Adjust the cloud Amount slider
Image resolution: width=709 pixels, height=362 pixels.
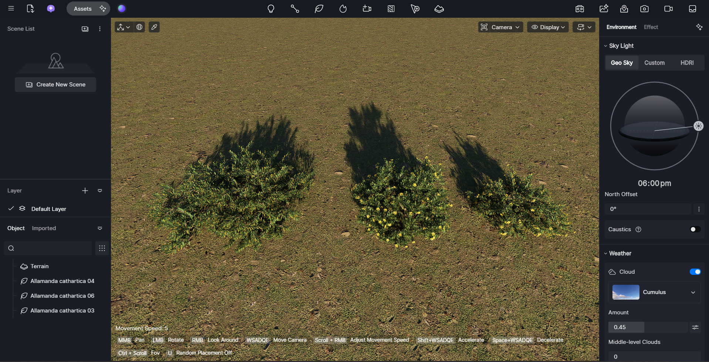coord(648,327)
